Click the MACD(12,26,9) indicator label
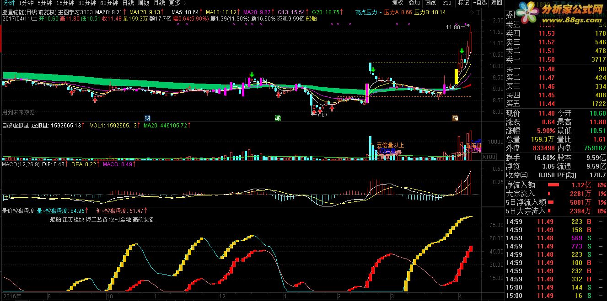This screenshot has height=301, width=607. pos(21,164)
